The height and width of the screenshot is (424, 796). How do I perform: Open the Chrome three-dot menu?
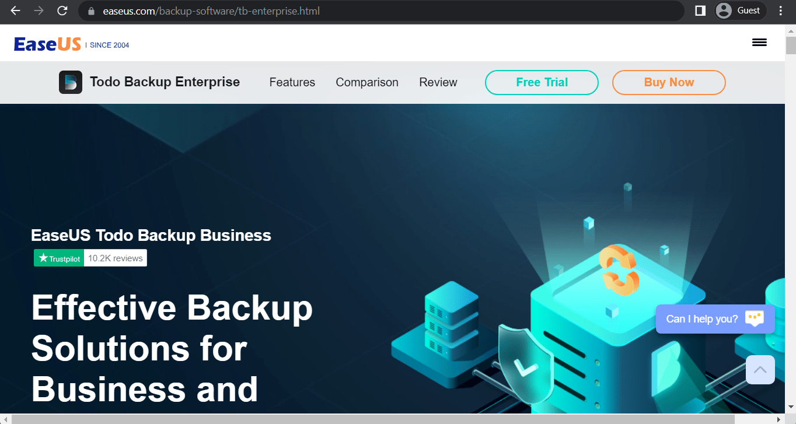click(781, 10)
